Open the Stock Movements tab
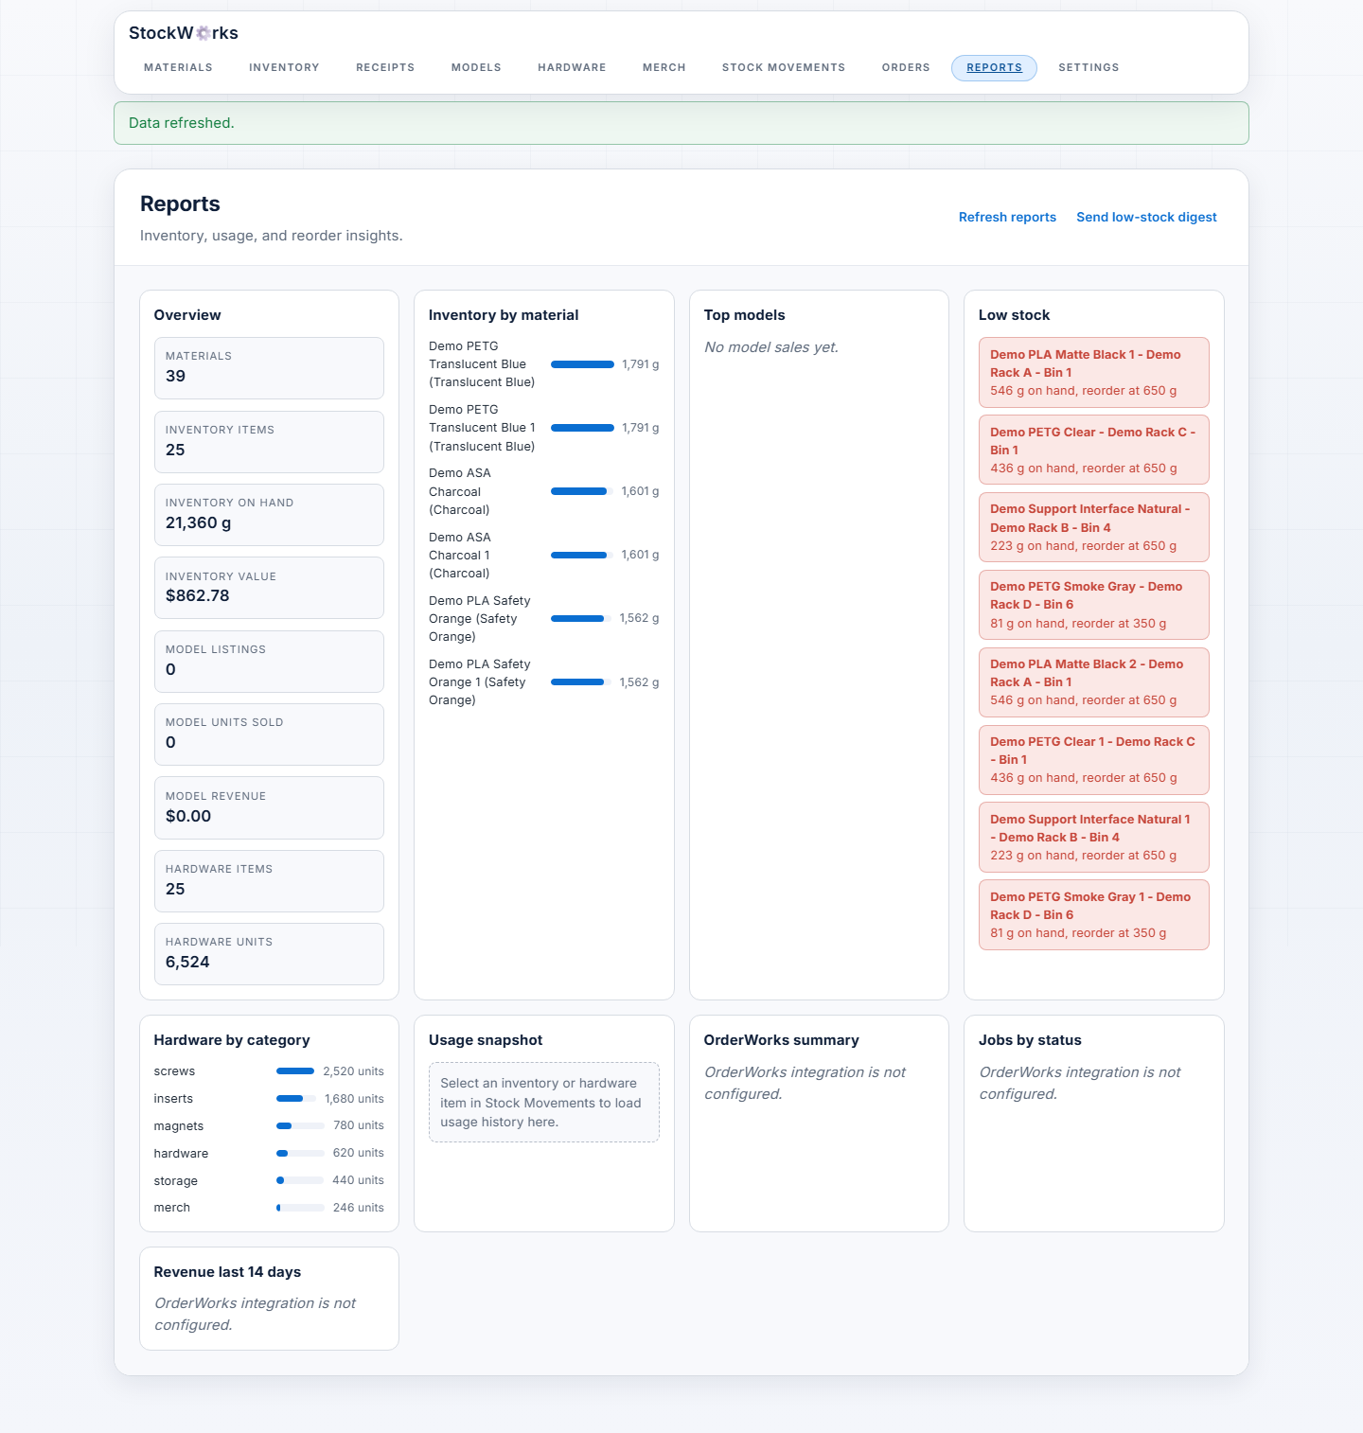1363x1433 pixels. coord(784,68)
